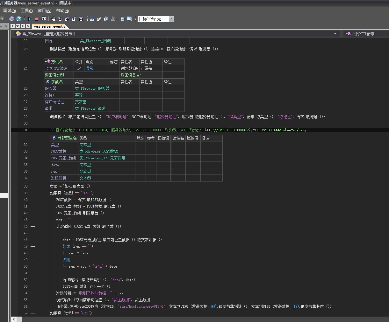Collapse the 如果真 (类型 == "POST") block
This screenshot has width=389, height=322.
(33, 193)
